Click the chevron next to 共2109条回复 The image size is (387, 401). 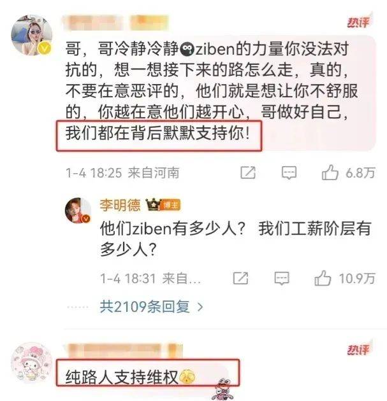(200, 307)
